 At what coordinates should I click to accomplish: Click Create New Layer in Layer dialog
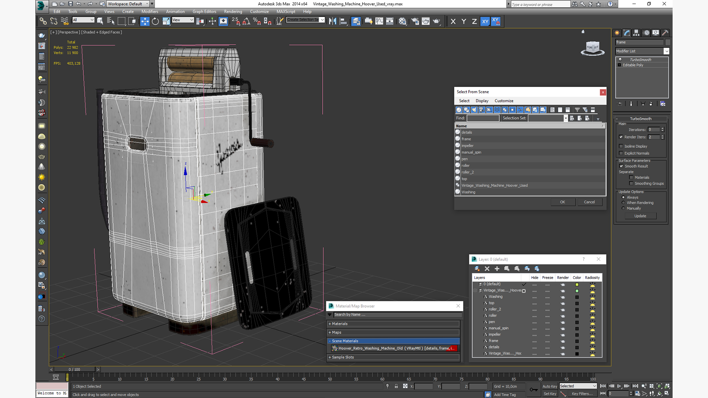[477, 269]
